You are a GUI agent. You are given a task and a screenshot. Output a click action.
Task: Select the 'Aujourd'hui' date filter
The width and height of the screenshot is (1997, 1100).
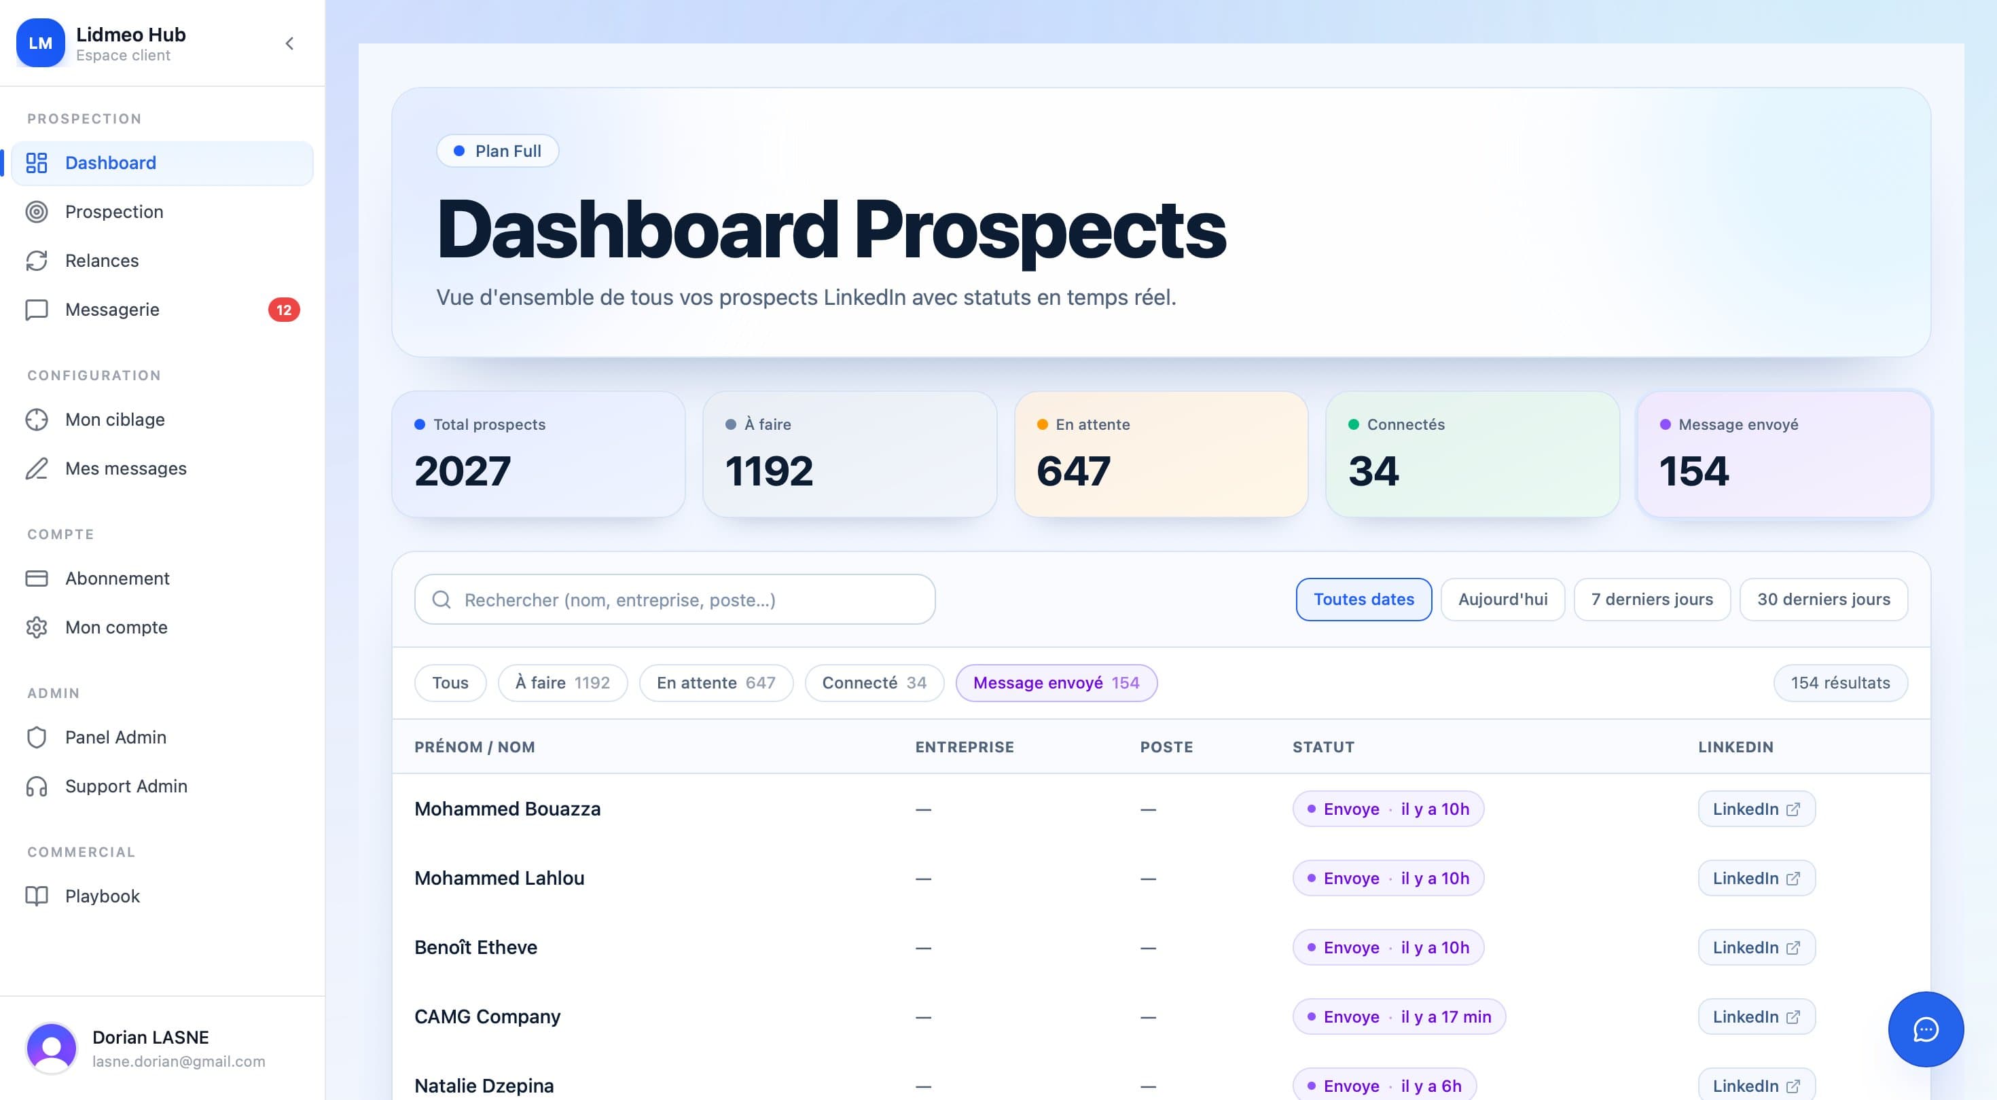click(x=1502, y=599)
